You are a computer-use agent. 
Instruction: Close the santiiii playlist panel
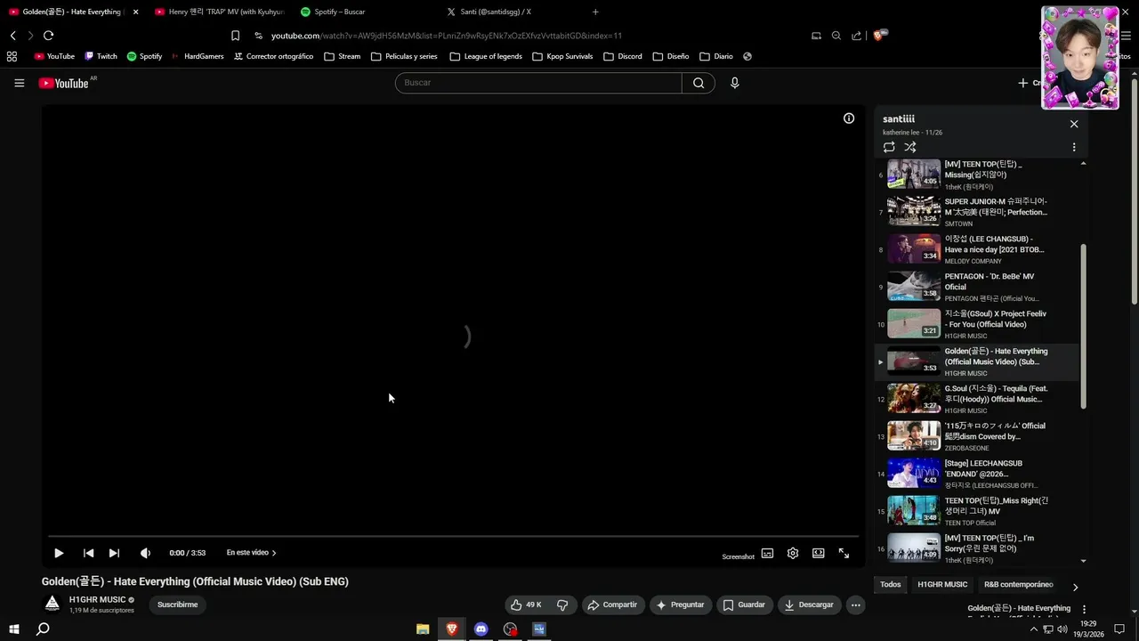[1074, 124]
